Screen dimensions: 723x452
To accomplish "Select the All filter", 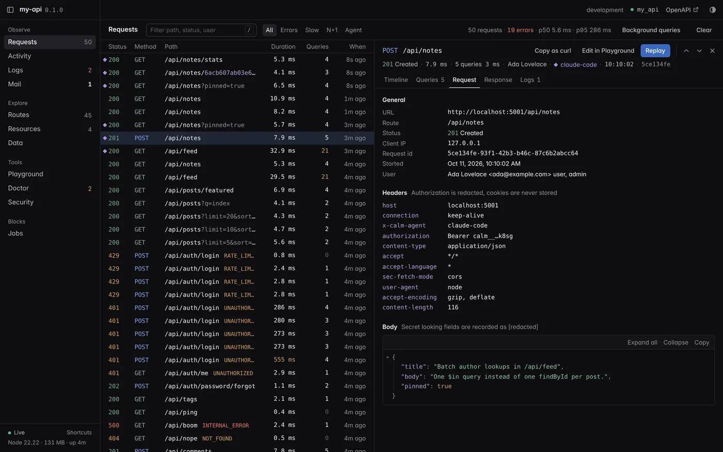I will tap(269, 30).
